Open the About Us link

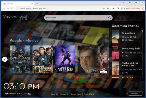point(54,94)
